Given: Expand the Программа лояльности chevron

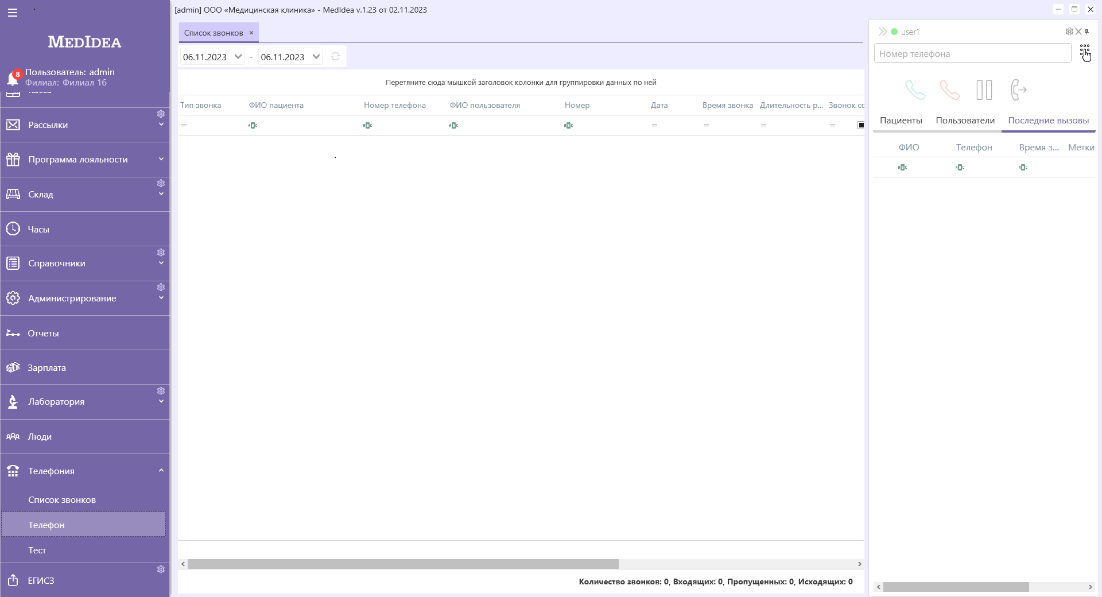Looking at the screenshot, I should [161, 159].
